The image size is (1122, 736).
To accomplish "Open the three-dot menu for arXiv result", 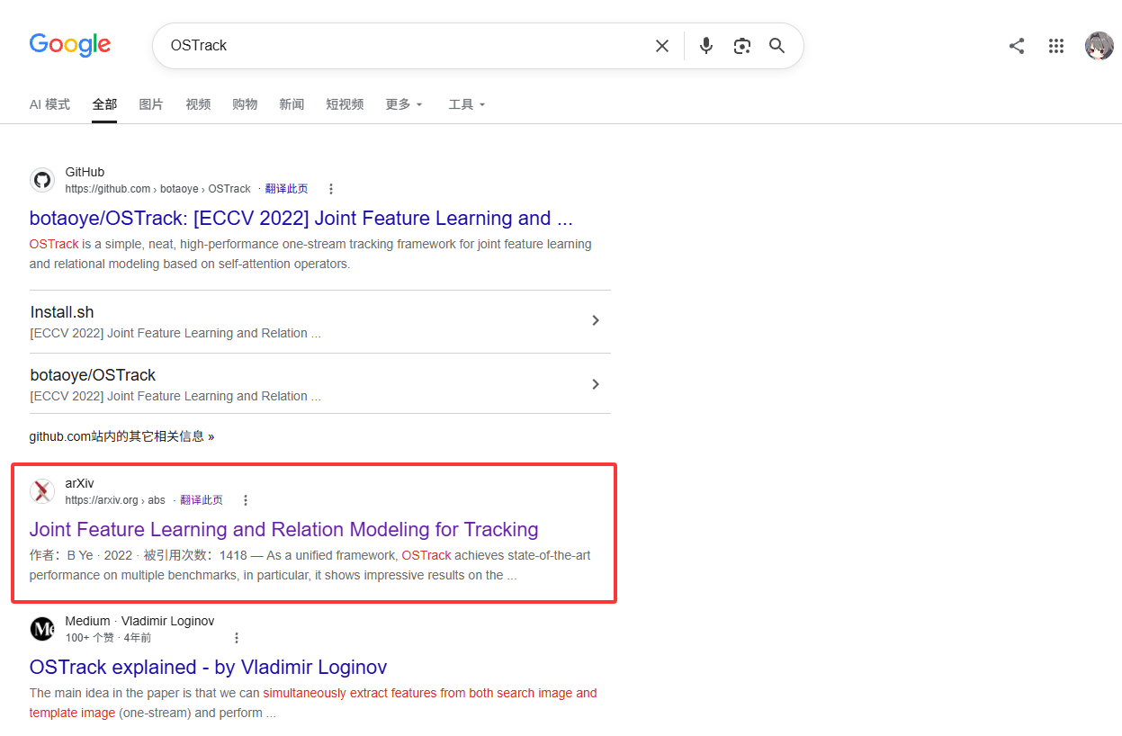I will 246,500.
